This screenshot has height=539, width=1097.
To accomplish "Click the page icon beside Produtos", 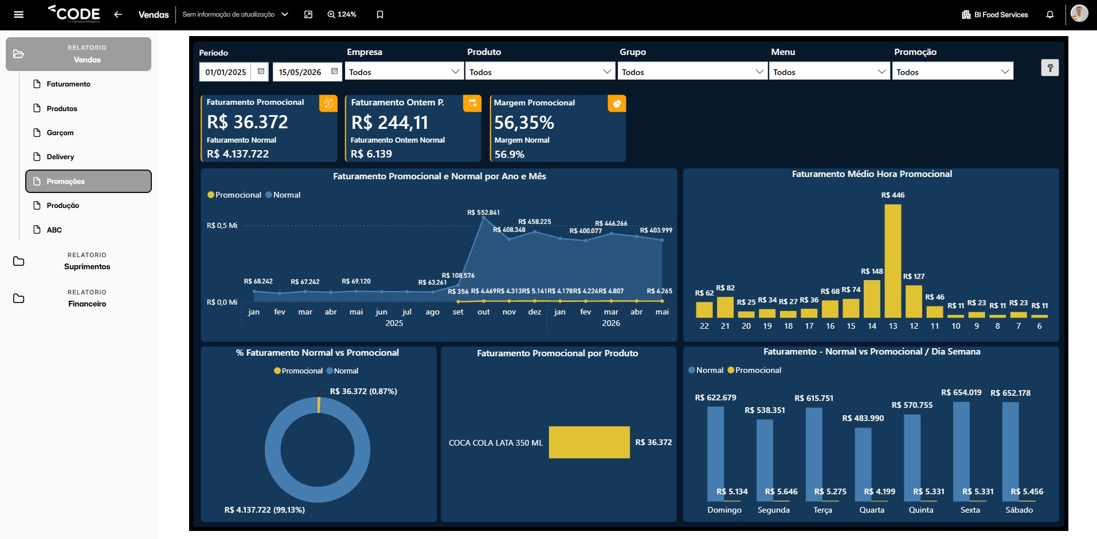I will pos(37,108).
